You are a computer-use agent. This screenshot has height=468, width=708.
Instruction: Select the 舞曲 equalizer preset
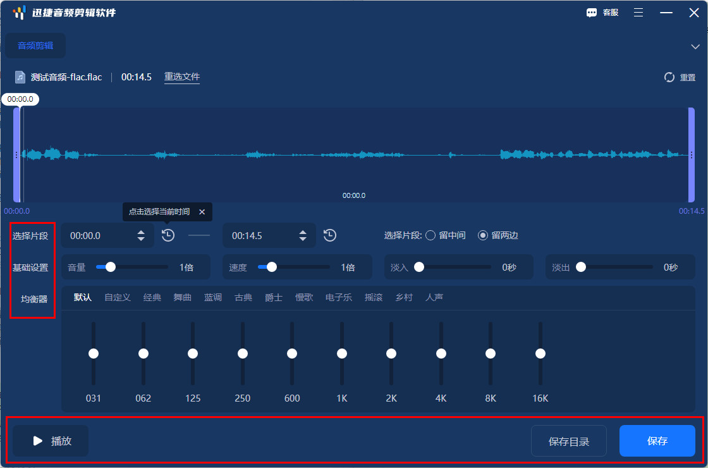pos(183,298)
